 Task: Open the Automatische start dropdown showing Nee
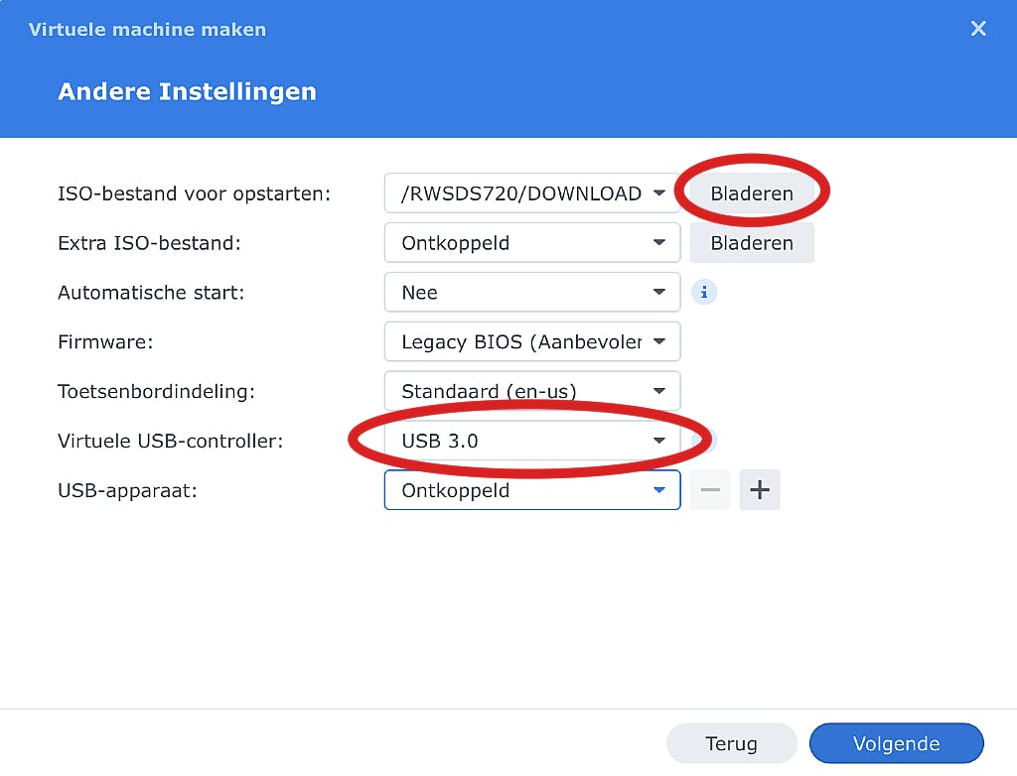[x=531, y=293]
